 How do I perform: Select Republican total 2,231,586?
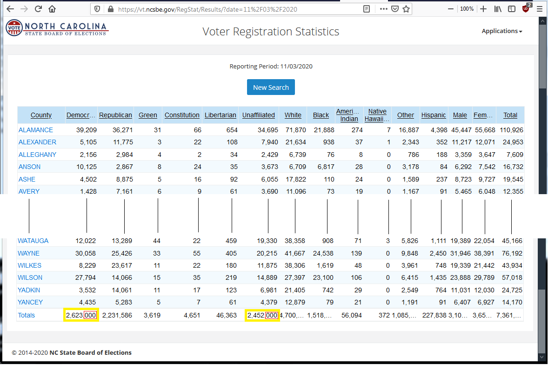[117, 315]
